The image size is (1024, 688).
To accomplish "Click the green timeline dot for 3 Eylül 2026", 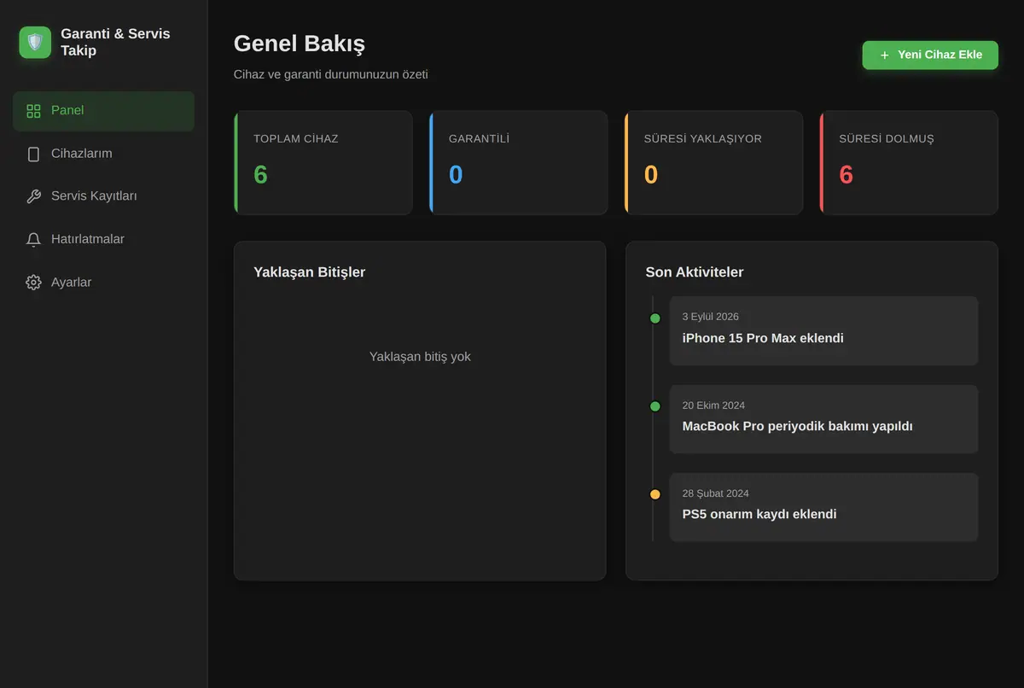I will point(655,318).
